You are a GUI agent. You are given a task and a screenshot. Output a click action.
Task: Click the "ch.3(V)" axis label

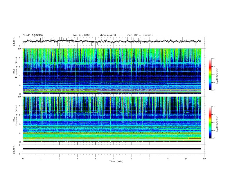[x=14, y=149]
